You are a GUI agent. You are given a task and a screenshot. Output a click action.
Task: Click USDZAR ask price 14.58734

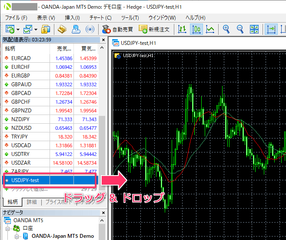coord(86,162)
